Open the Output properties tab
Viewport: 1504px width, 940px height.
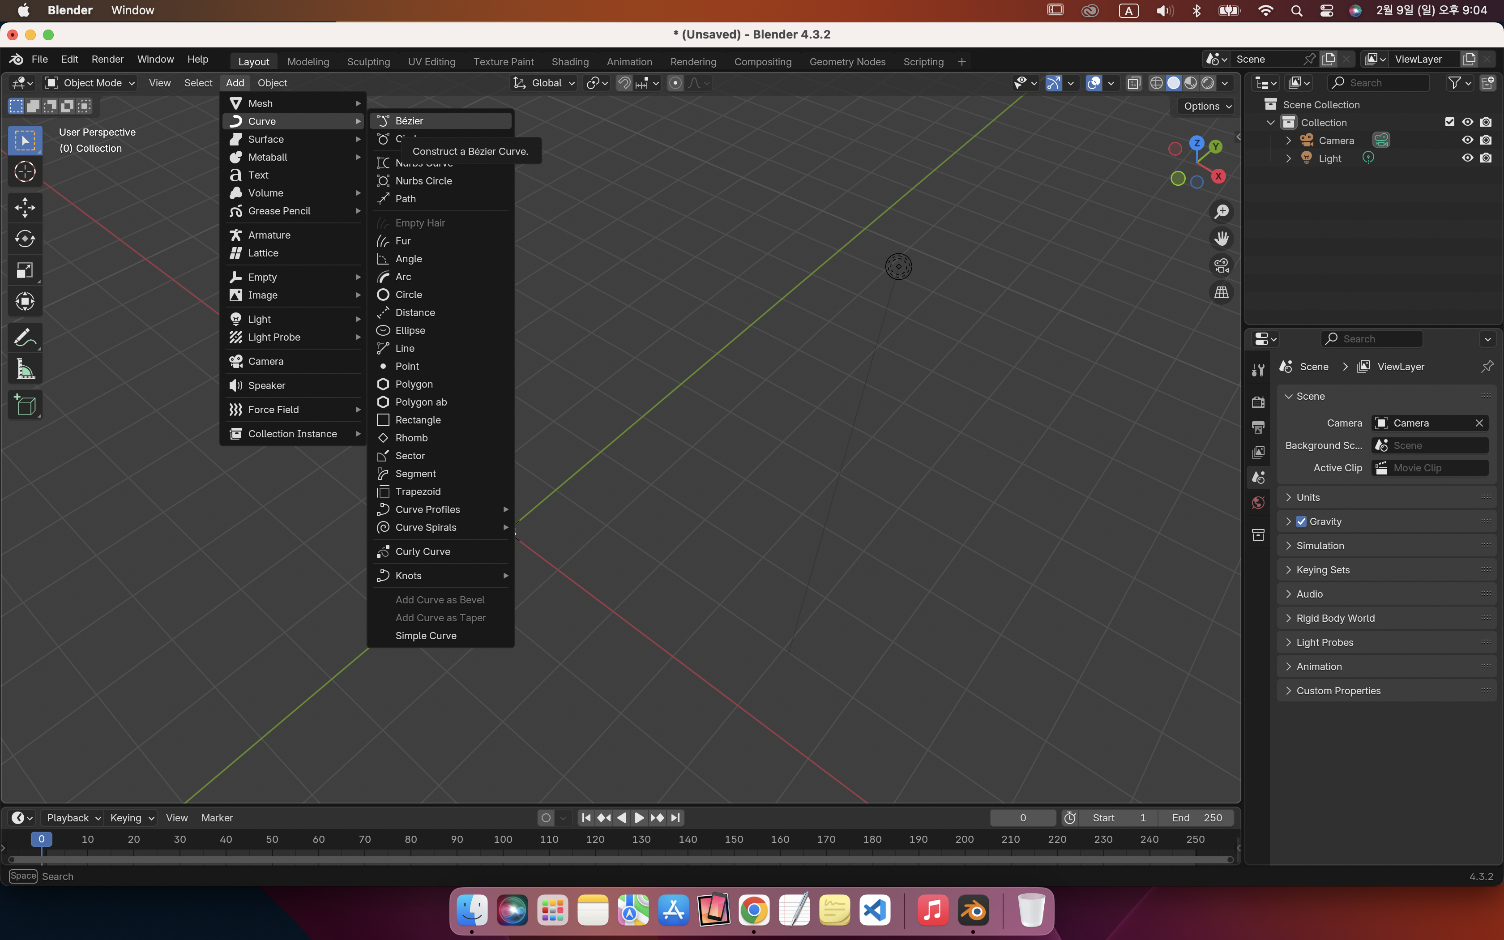(x=1258, y=427)
